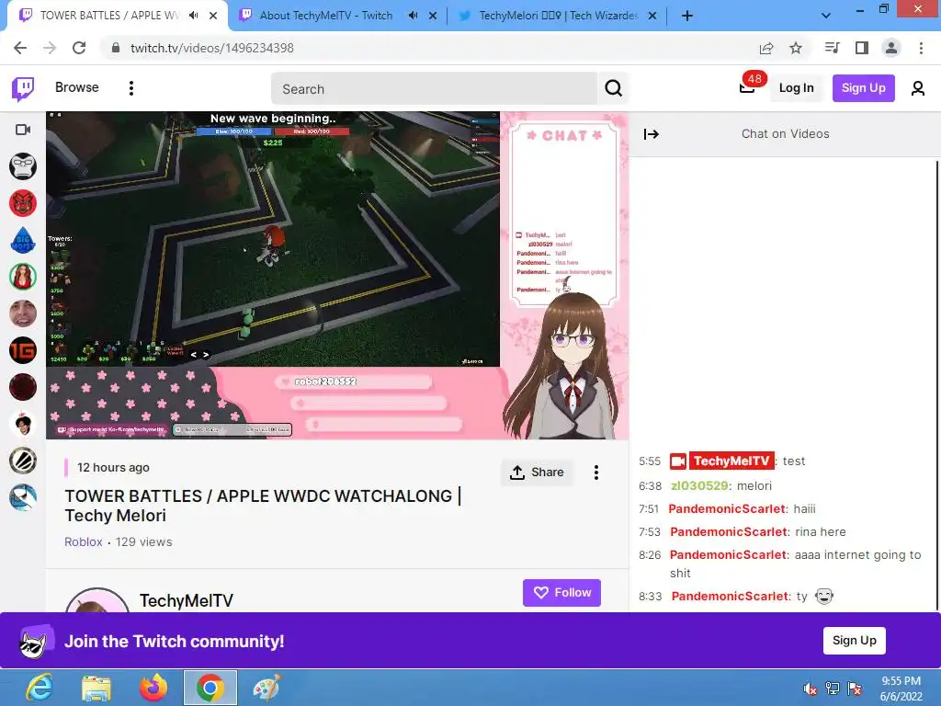This screenshot has width=941, height=706.
Task: Close the About TechyMelTV tab
Action: pos(433,16)
